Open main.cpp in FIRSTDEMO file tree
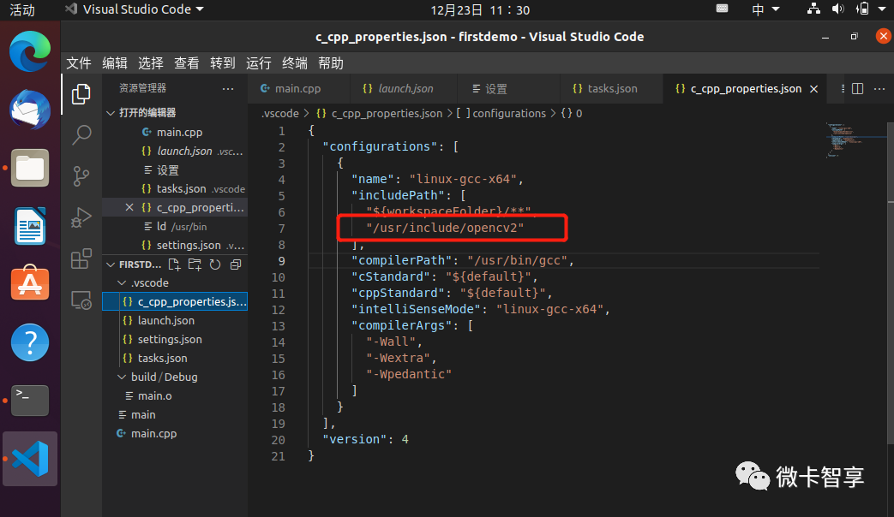This screenshot has width=894, height=517. 175,433
